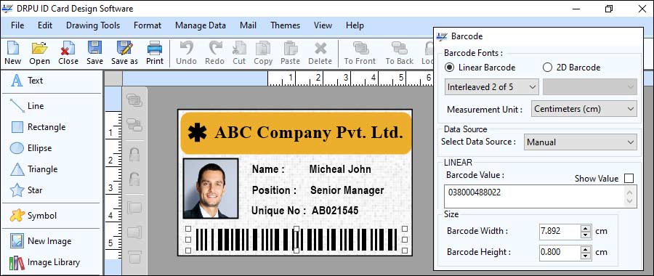
Task: Decrease Barcode Height with down arrow
Action: (586, 256)
